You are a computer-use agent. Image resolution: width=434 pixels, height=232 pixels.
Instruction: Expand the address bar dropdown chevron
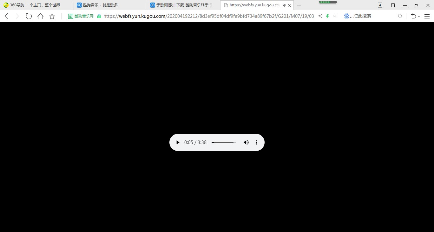tap(334, 16)
